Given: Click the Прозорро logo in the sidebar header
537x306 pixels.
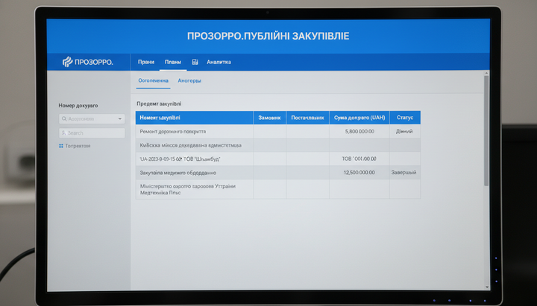Looking at the screenshot, I should pyautogui.click(x=88, y=62).
